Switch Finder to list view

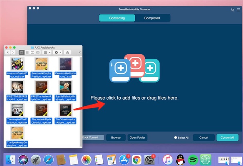pos(27,52)
